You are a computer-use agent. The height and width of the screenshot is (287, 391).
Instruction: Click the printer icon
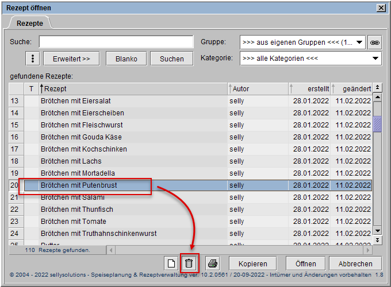pyautogui.click(x=212, y=263)
